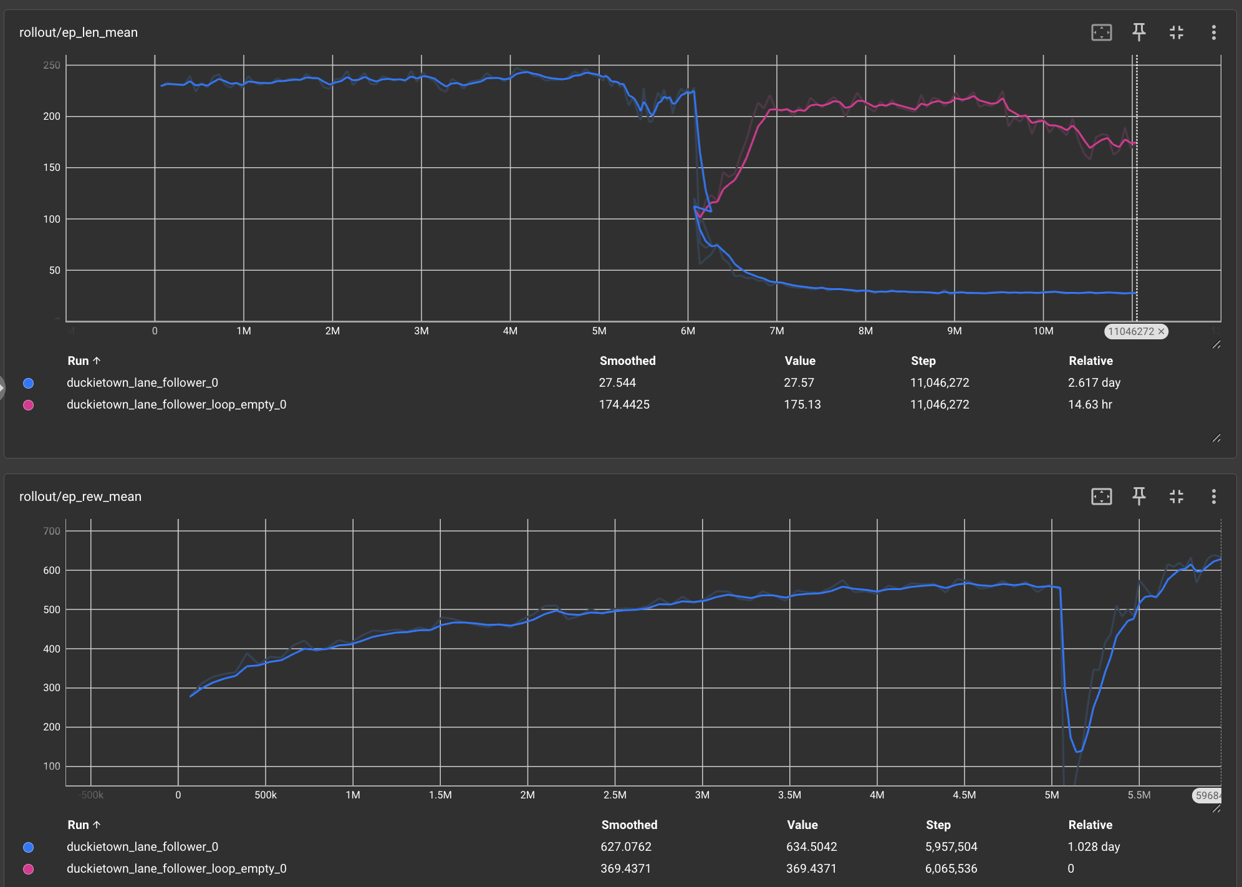Click the Smoothed column header in top table

point(627,361)
